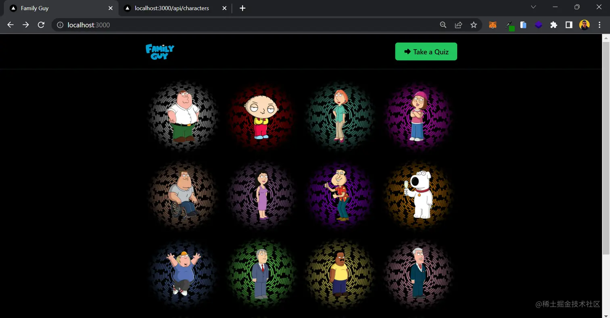
Task: Select Bonnie Swanson in the purple dress
Action: (x=261, y=195)
